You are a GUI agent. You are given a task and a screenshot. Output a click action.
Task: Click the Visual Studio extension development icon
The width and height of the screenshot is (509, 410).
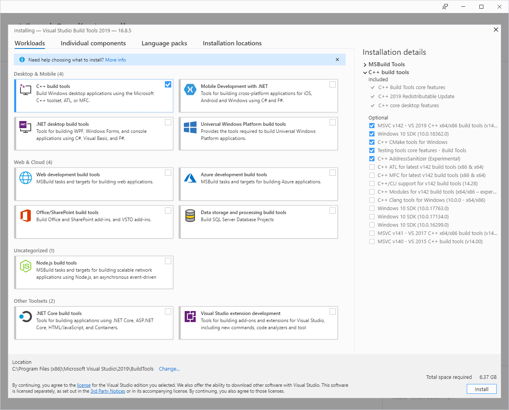click(190, 317)
